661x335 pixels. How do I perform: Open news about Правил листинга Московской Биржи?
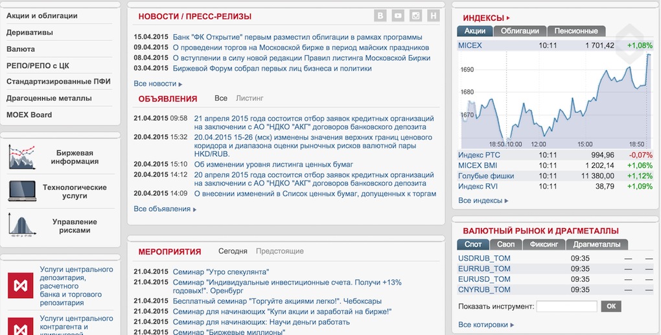pyautogui.click(x=301, y=58)
